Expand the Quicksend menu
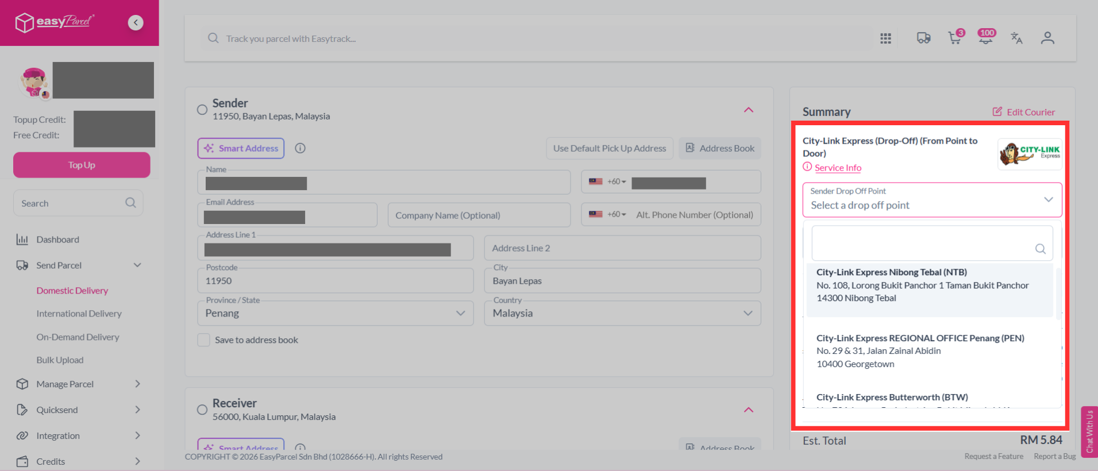 tap(137, 410)
